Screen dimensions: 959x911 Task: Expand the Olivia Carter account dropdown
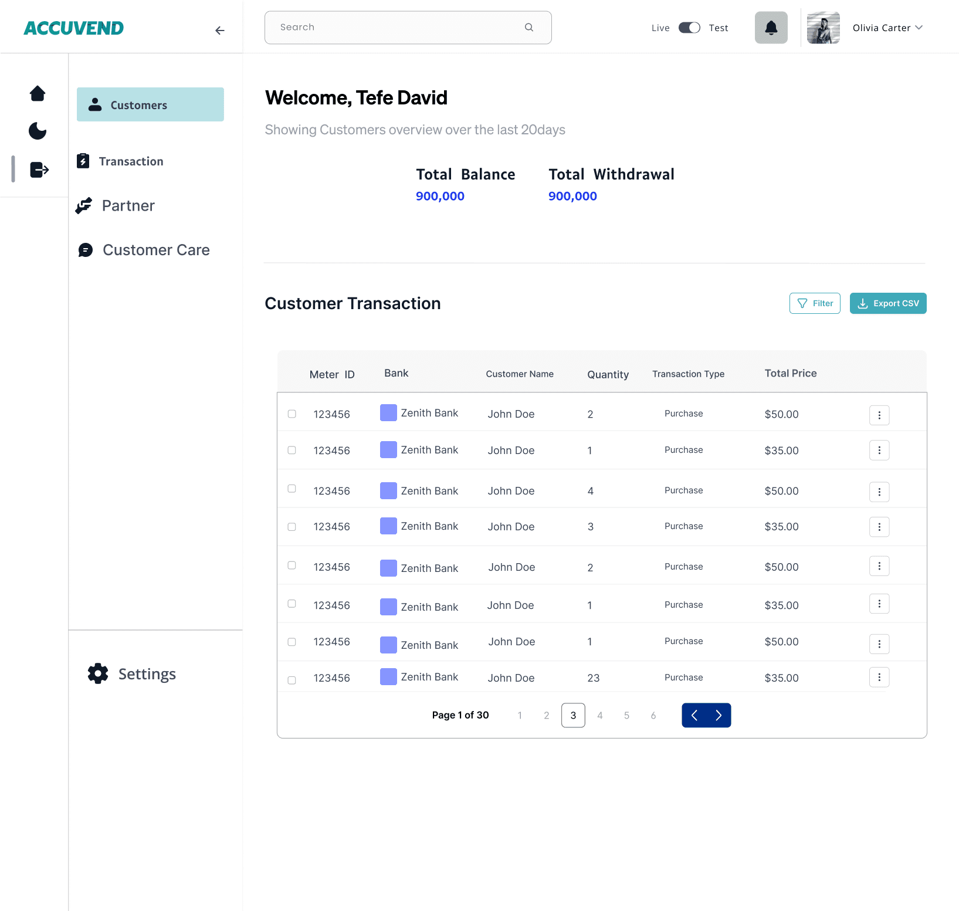[919, 28]
